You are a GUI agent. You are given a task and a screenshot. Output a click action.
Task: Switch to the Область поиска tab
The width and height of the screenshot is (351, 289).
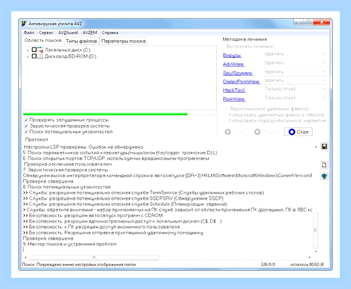click(x=43, y=40)
